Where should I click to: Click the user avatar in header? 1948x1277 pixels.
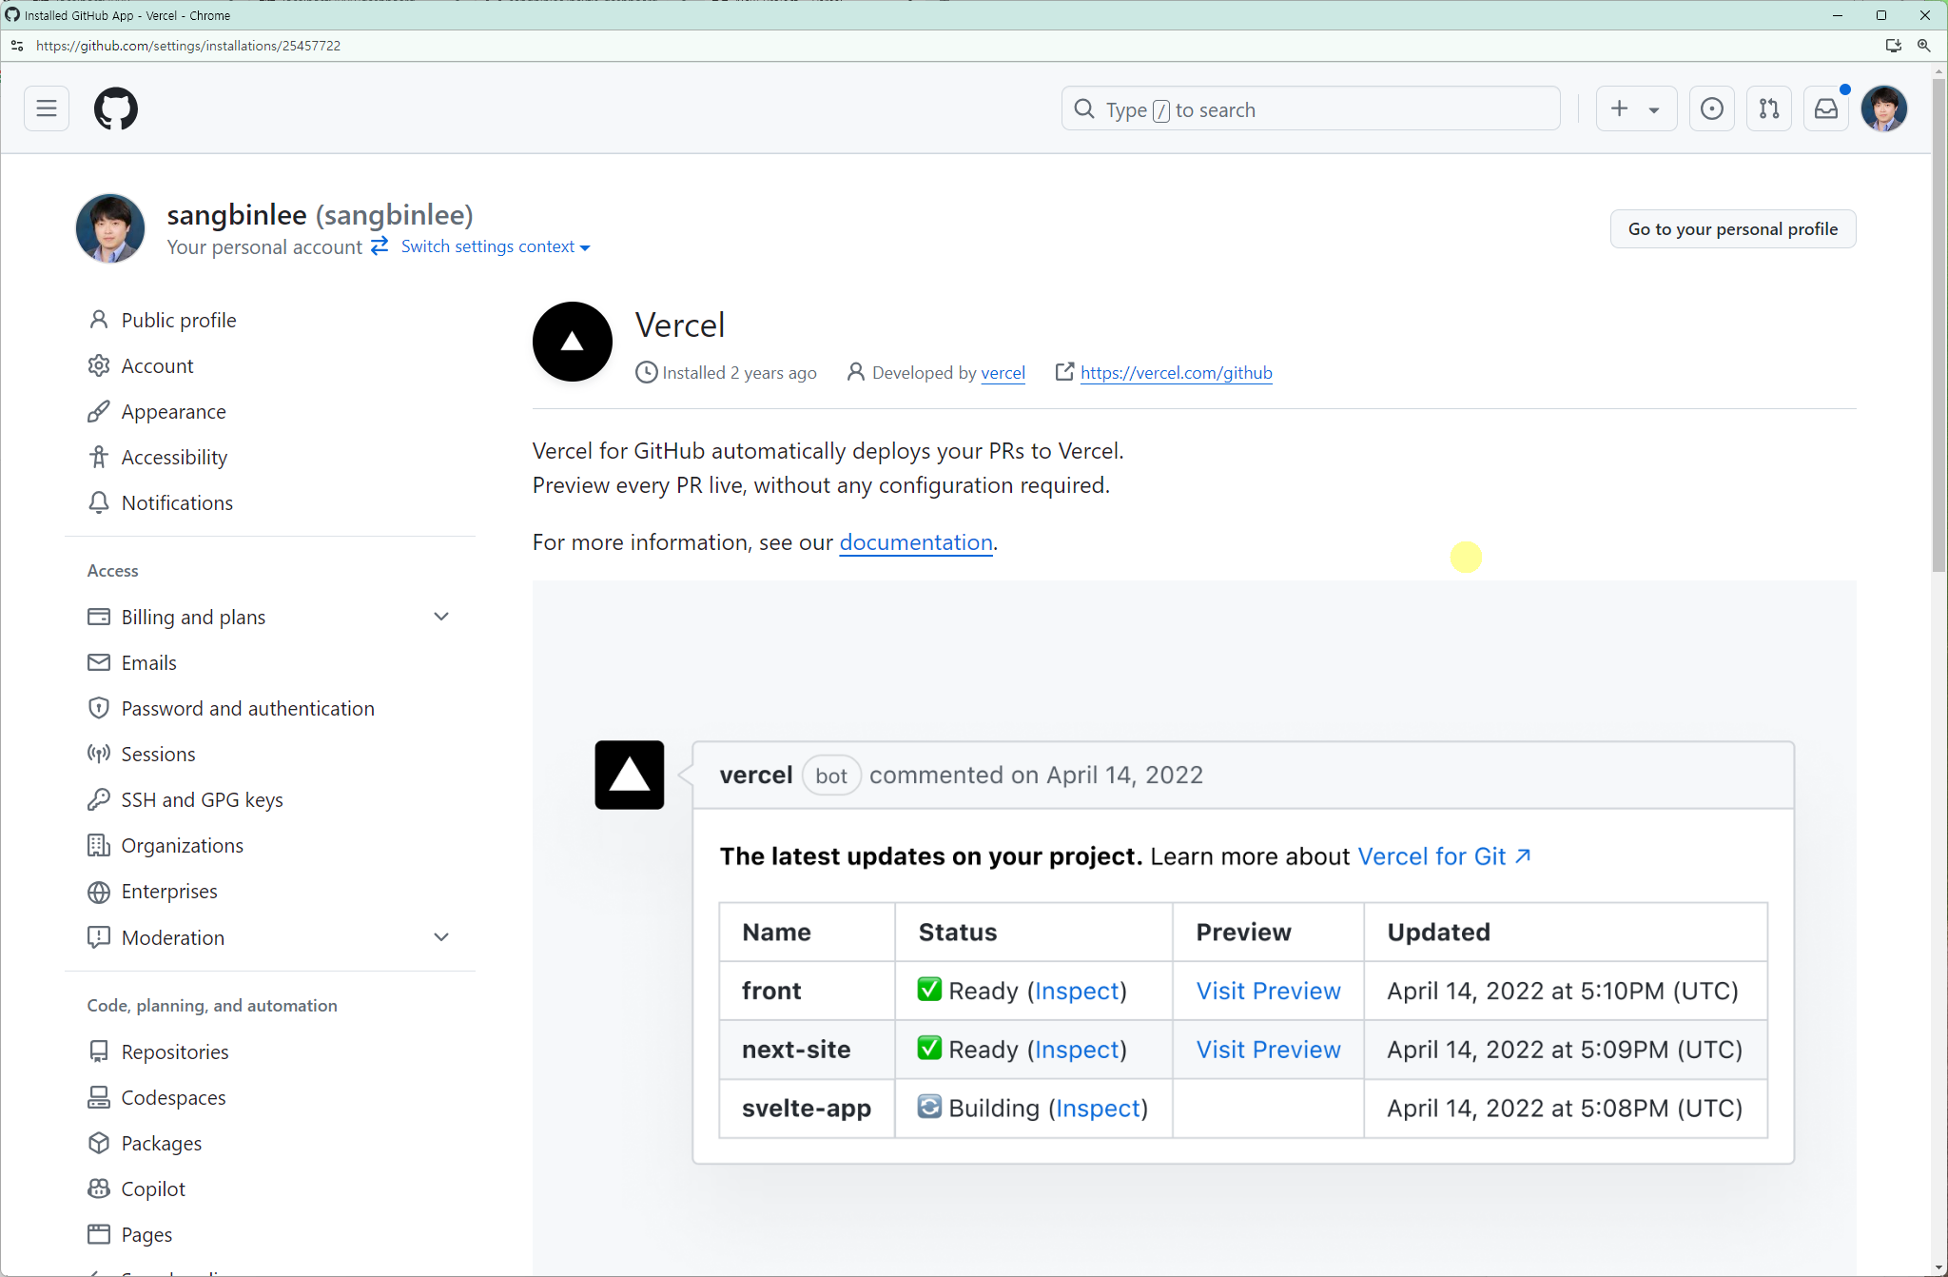point(1883,108)
